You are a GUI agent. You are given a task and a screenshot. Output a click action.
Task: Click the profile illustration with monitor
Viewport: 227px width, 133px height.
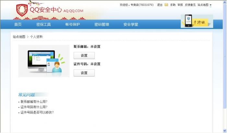pos(44,61)
